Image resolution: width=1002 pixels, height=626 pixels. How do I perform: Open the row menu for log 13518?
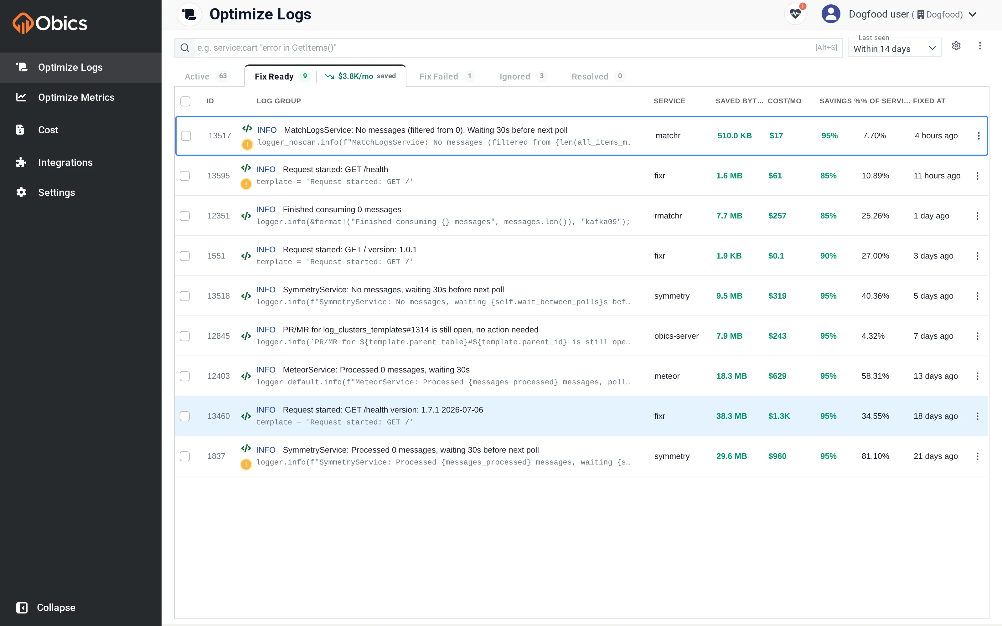(x=977, y=296)
